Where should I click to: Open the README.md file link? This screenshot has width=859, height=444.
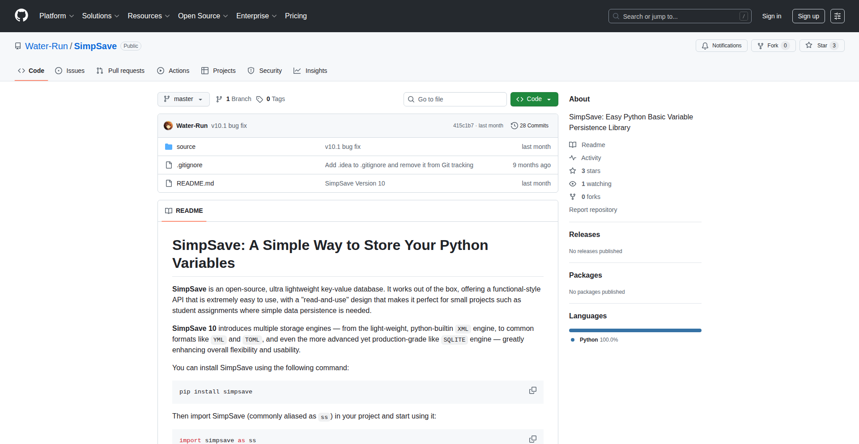click(195, 183)
